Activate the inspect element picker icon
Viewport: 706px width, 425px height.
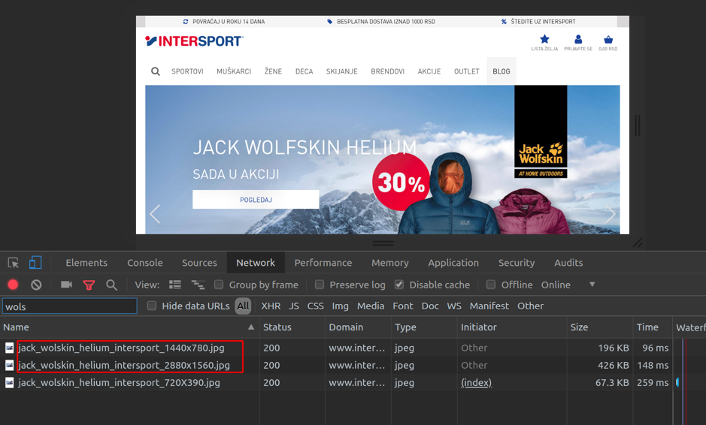(x=14, y=263)
